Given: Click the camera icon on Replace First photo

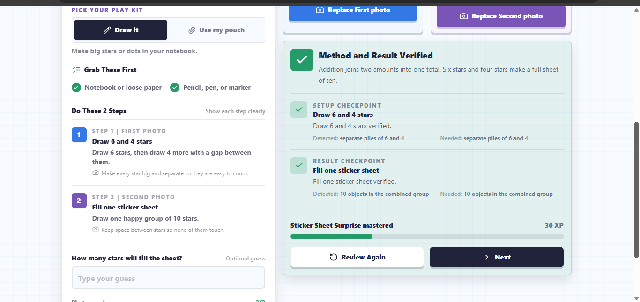Looking at the screenshot, I should point(320,10).
